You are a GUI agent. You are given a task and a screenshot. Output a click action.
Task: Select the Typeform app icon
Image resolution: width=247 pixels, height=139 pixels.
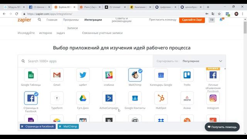click(x=57, y=98)
